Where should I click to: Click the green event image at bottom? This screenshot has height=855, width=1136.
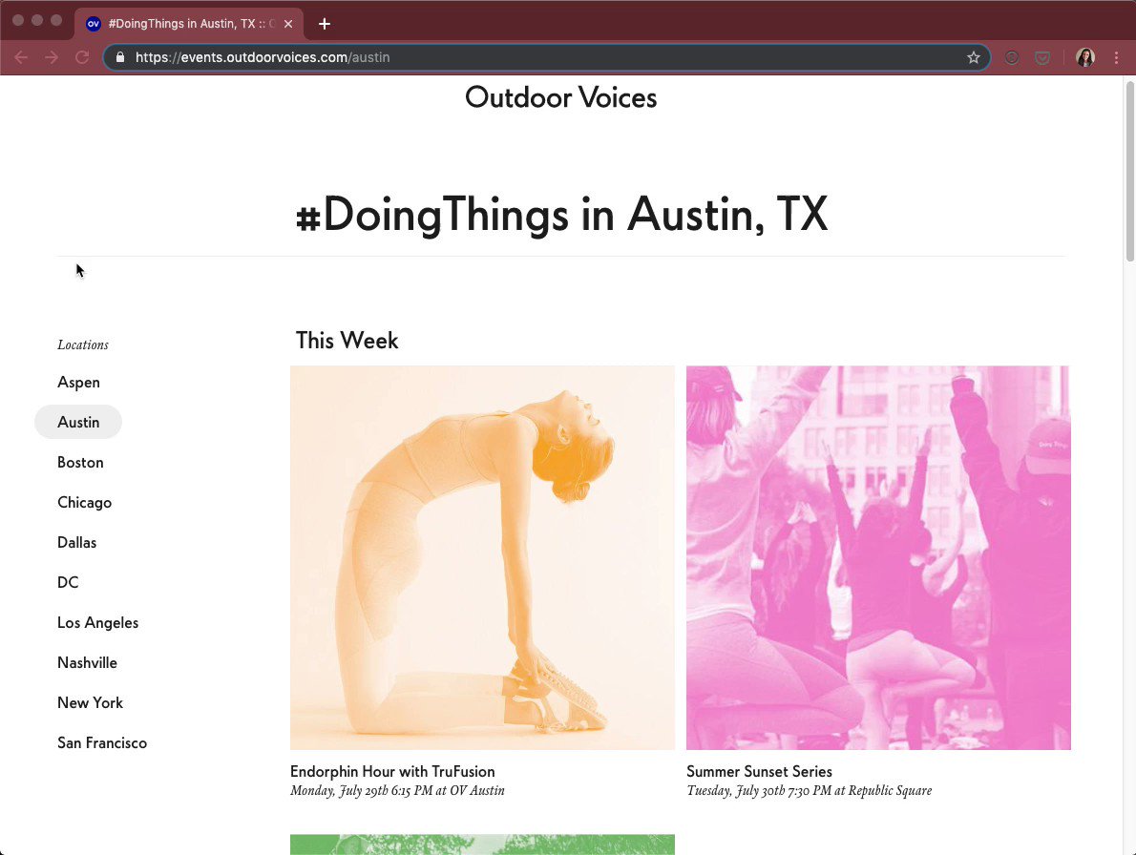tap(482, 845)
